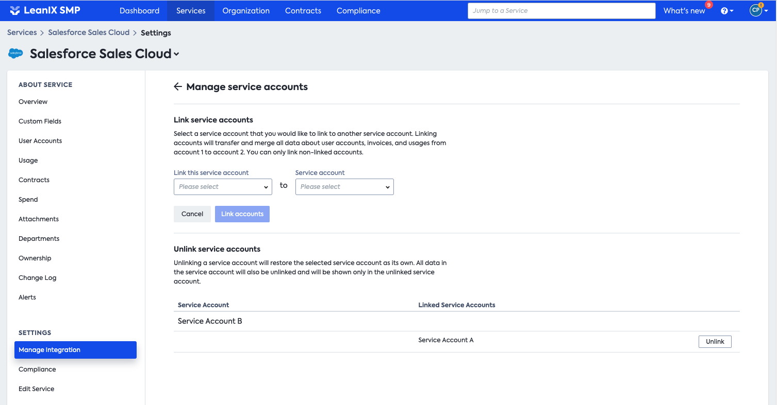Unlink Service Account A
The image size is (777, 405).
715,342
